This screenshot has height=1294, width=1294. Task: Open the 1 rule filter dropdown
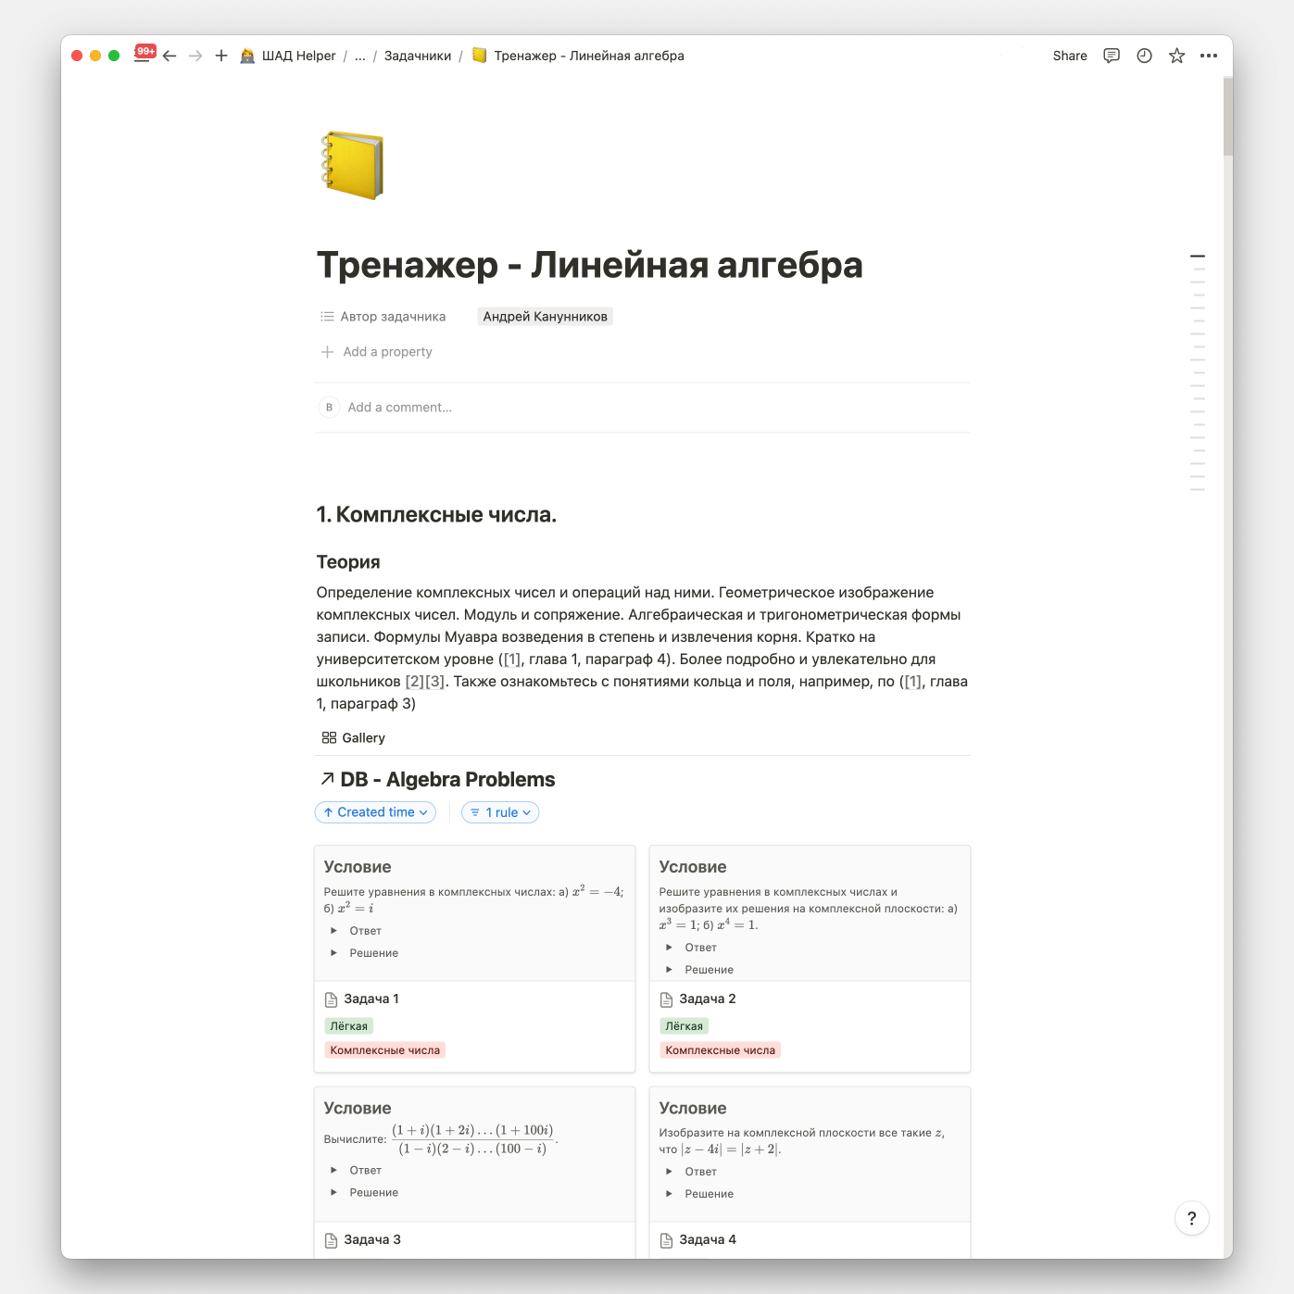[499, 812]
